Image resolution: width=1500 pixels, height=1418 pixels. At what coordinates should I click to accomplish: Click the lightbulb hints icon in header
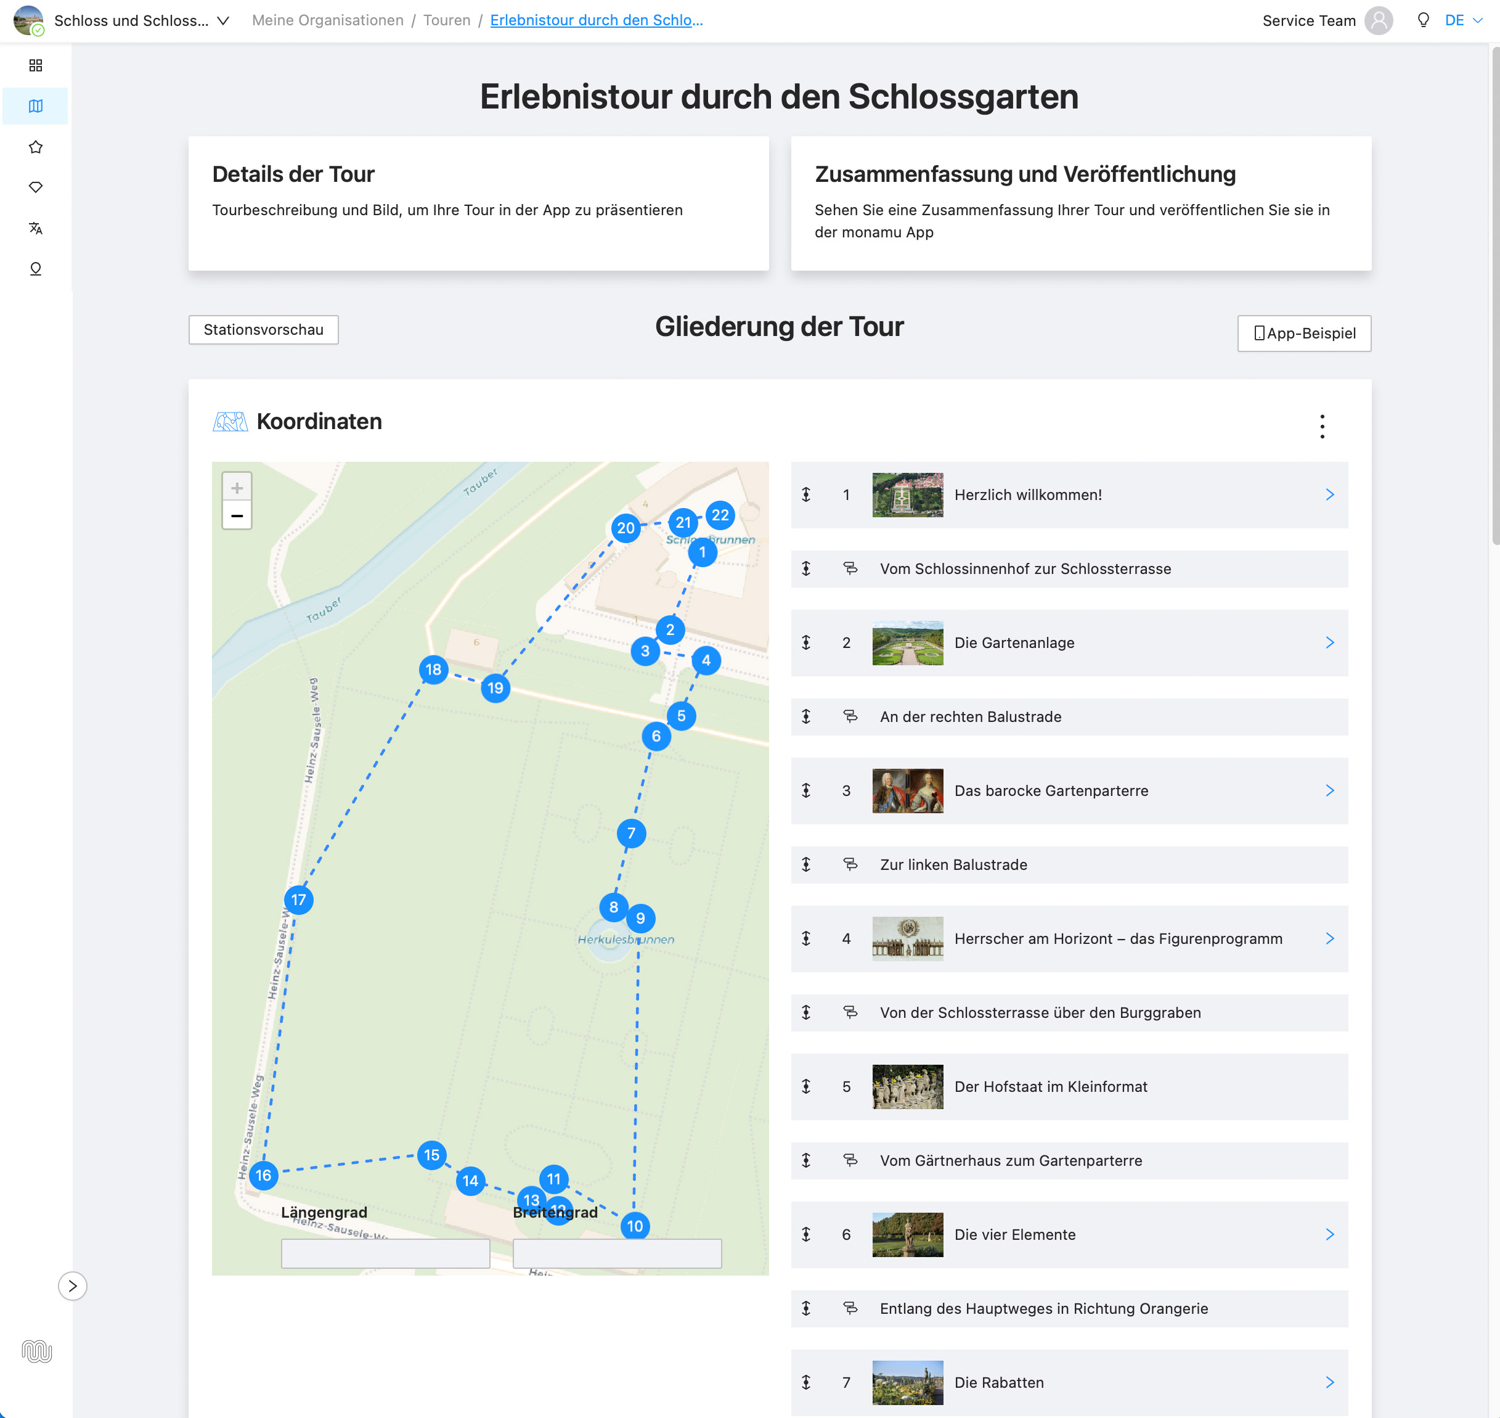click(1423, 20)
